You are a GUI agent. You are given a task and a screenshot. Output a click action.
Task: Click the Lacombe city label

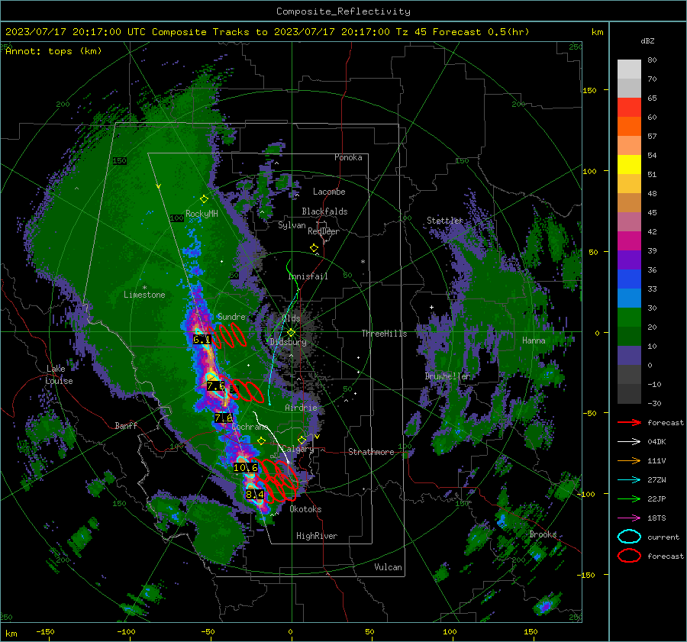[x=329, y=192]
